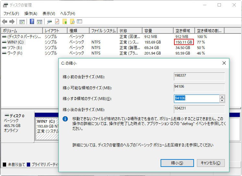
Task: Click the 34.50 GB free space cell
Action: 183,48
